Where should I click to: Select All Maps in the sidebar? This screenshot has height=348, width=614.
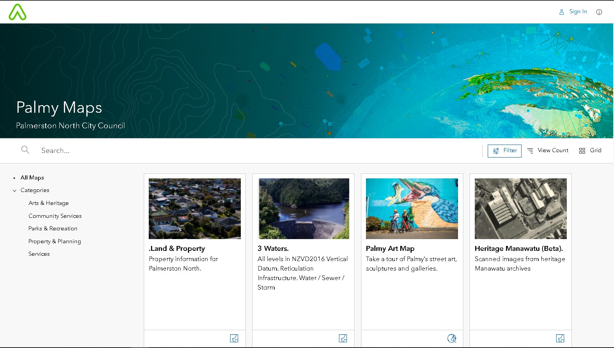coord(32,178)
